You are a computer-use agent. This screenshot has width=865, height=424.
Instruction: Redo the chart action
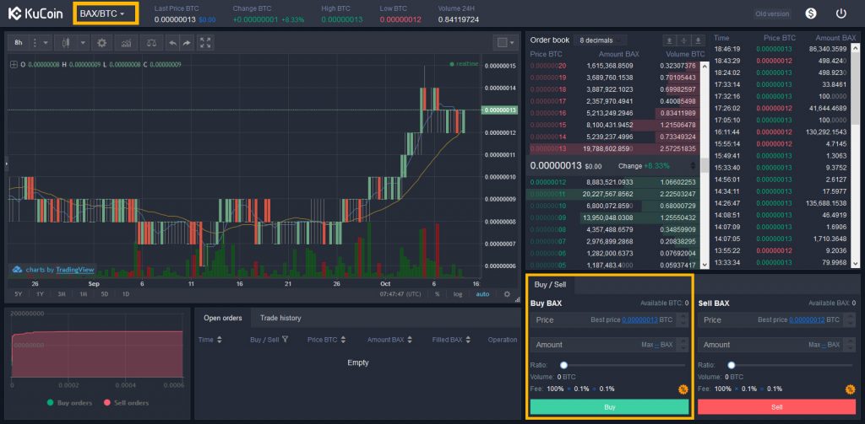[187, 42]
